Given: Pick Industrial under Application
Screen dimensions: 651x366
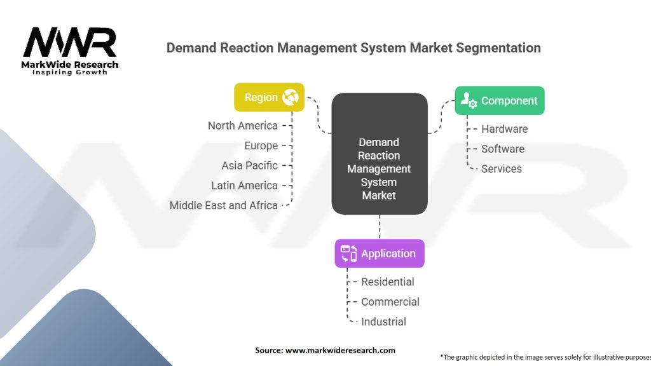Looking at the screenshot, I should point(383,322).
